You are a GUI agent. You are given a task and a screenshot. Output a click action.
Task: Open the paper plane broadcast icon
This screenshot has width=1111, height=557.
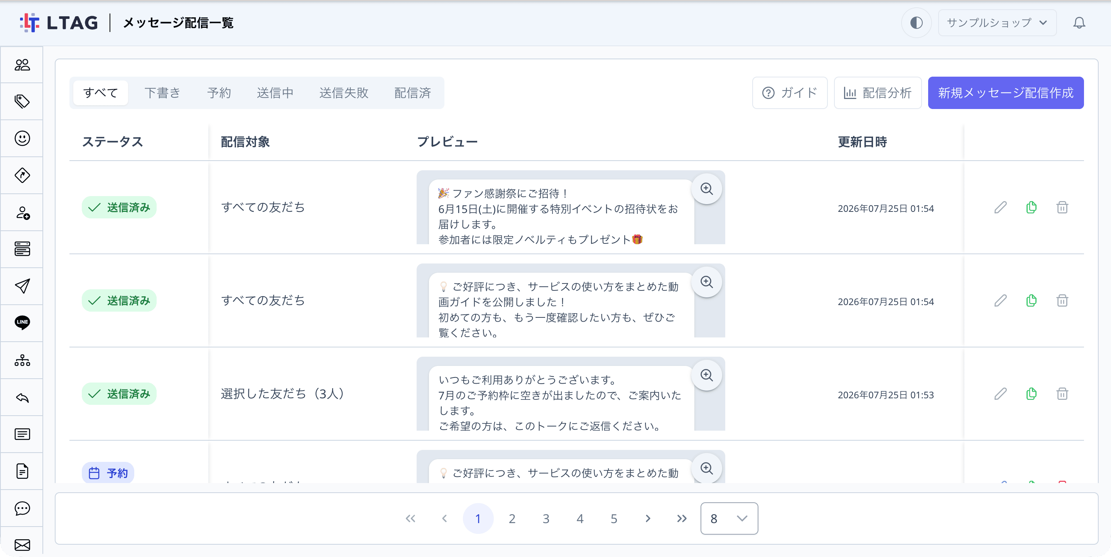(22, 286)
